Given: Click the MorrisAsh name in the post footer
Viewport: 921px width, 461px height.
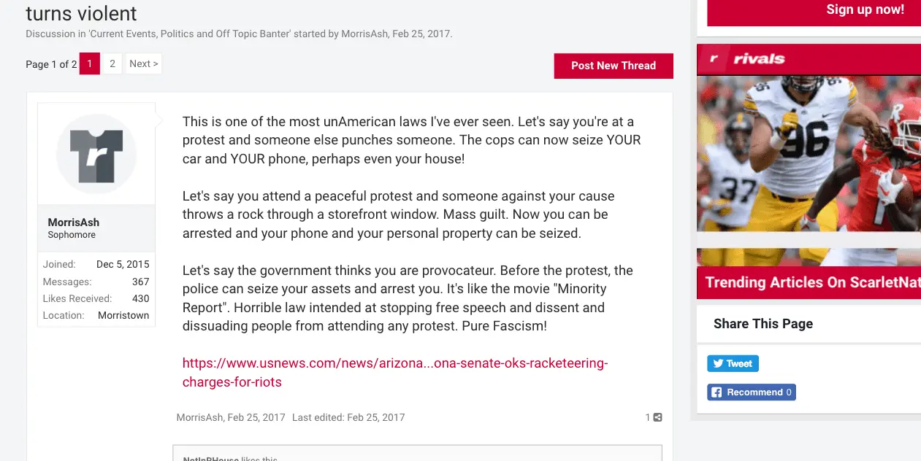Looking at the screenshot, I should pyautogui.click(x=199, y=418).
